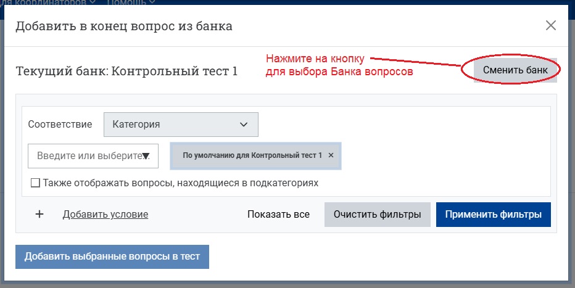Click the dialog title Добавить в конец вопрос из банка

(124, 27)
